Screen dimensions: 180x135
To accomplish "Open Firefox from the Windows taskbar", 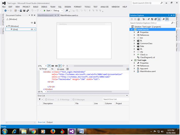I will (x=53, y=131).
